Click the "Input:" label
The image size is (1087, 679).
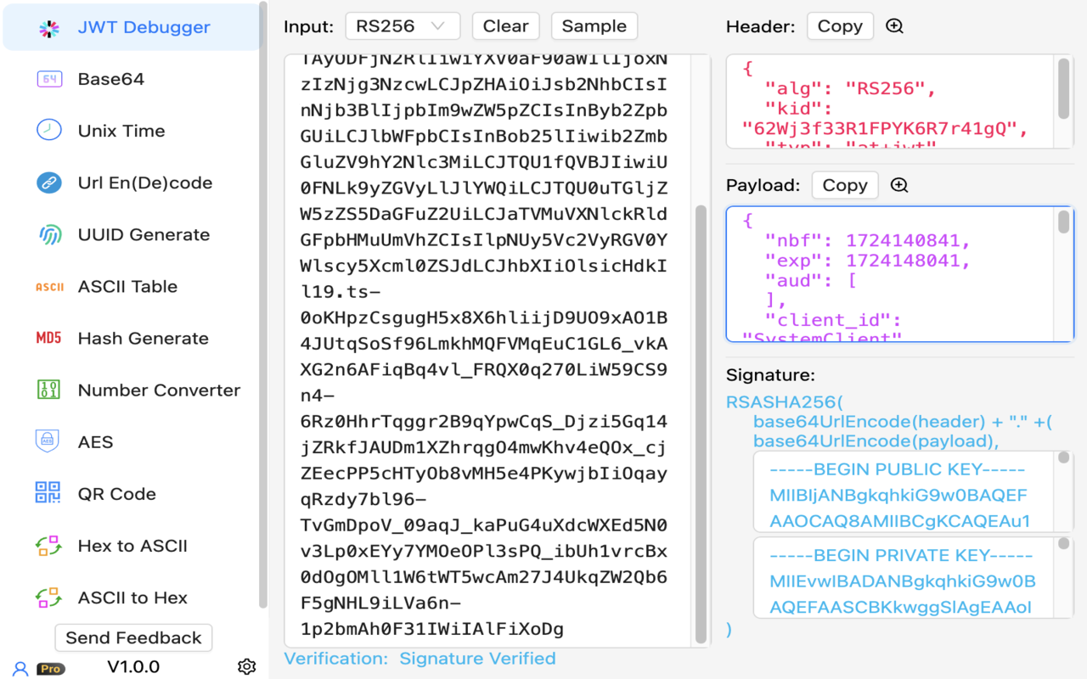pos(310,26)
